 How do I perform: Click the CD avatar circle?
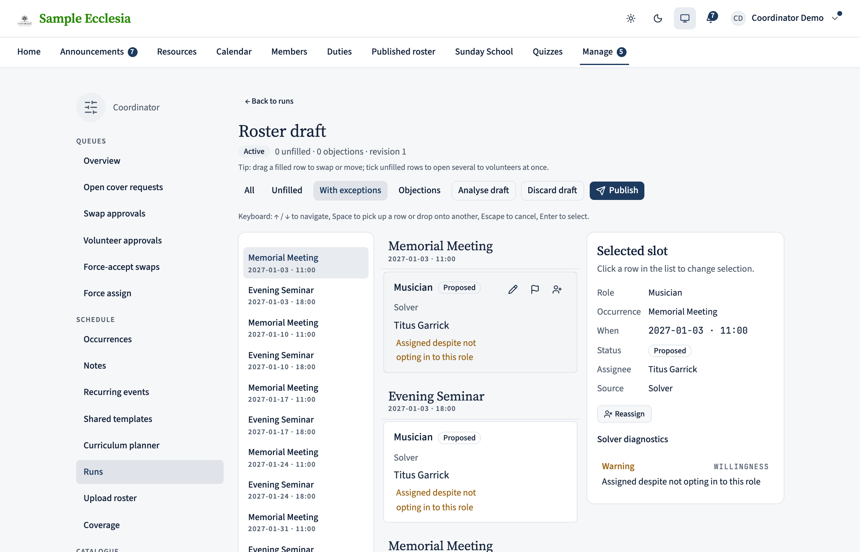[x=738, y=18]
